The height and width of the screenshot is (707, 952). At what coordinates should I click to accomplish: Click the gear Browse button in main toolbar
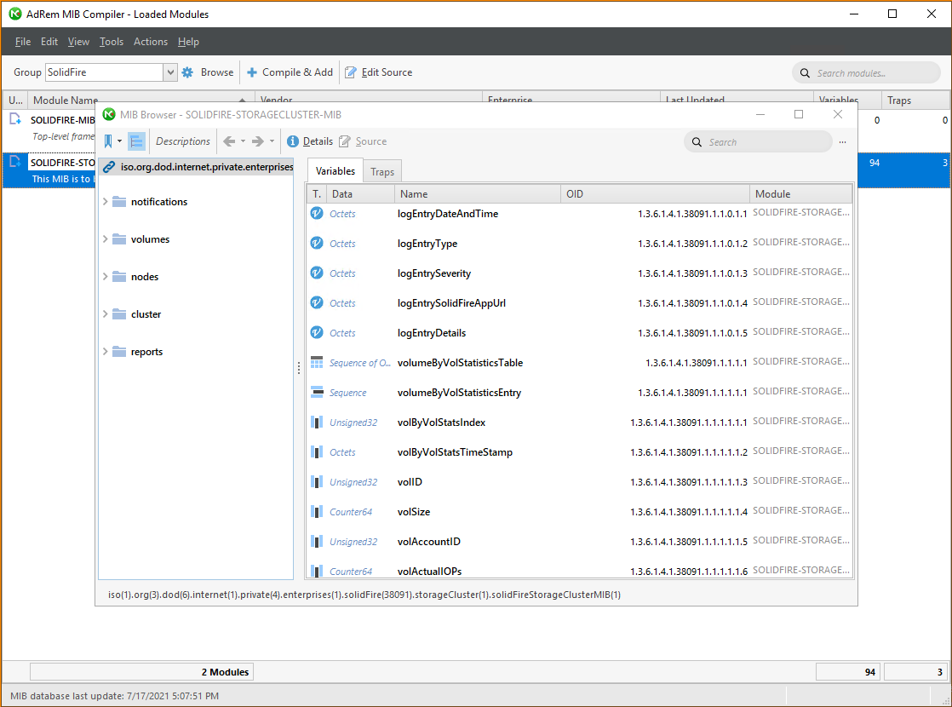tap(208, 72)
